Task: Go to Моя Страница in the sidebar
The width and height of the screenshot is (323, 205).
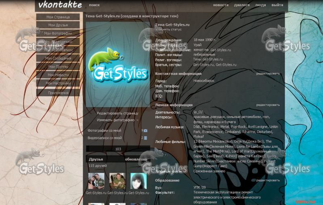Action: [58, 17]
